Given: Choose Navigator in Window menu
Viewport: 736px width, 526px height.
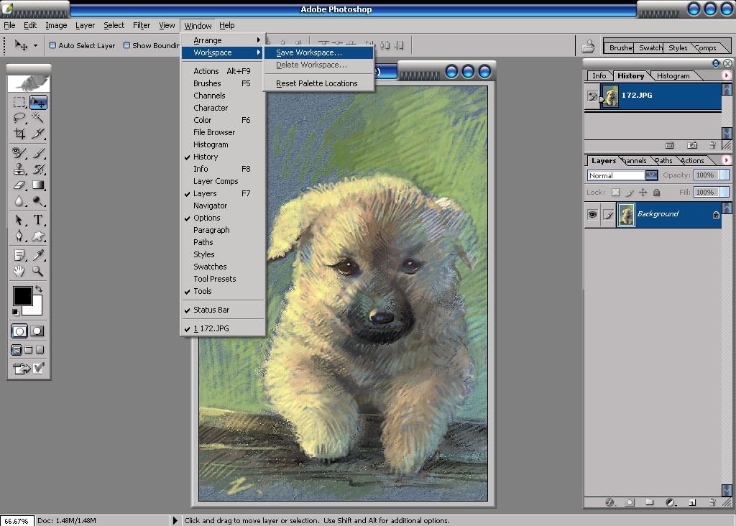Looking at the screenshot, I should pyautogui.click(x=223, y=206).
